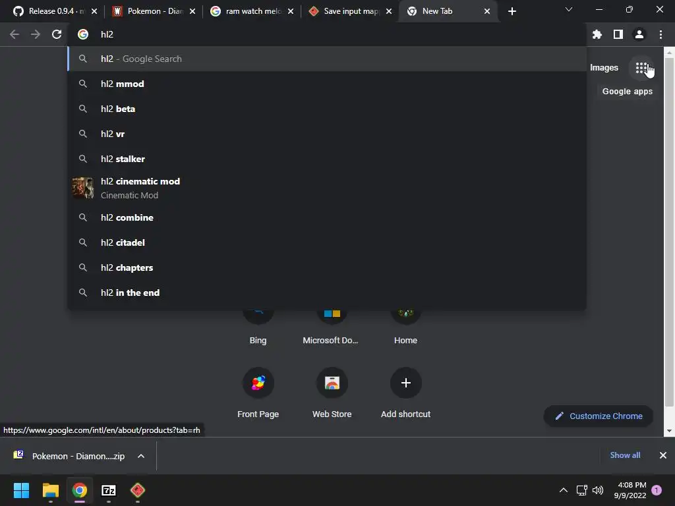This screenshot has height=506, width=675.
Task: Open 7-Zip from the taskbar
Action: [109, 490]
